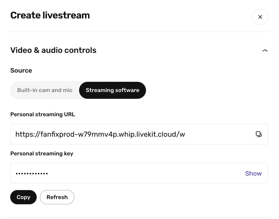This screenshot has width=279, height=219.
Task: Select the Source section label
Action: click(x=21, y=70)
